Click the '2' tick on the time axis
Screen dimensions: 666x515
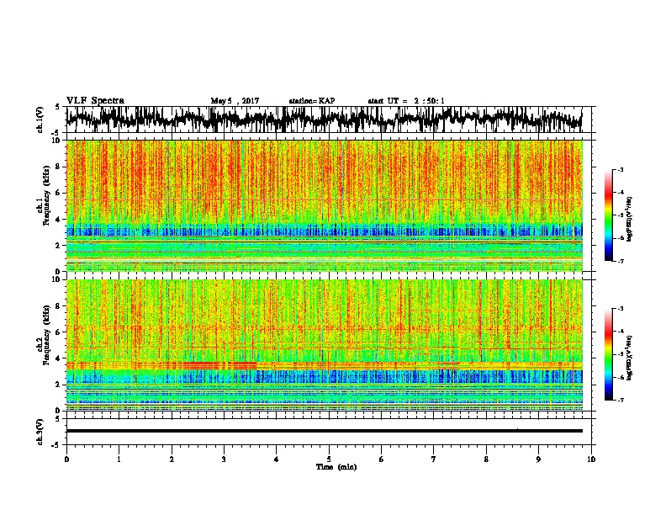pyautogui.click(x=172, y=459)
